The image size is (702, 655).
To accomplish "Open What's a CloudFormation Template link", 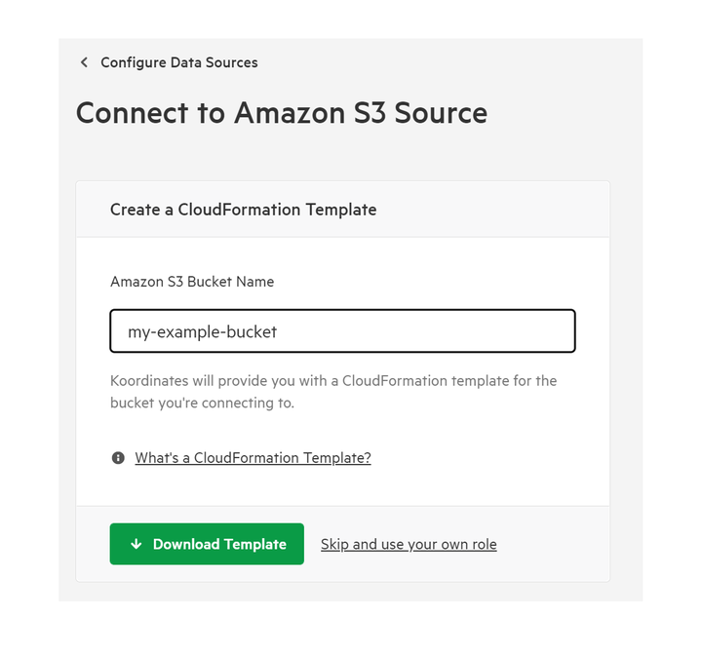I will (x=253, y=457).
